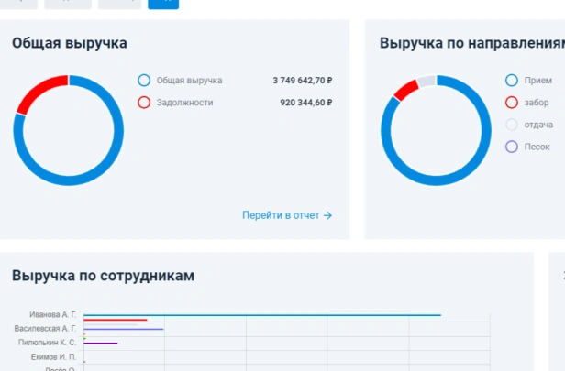Toggle the Прием direction legend marker

[x=512, y=81]
